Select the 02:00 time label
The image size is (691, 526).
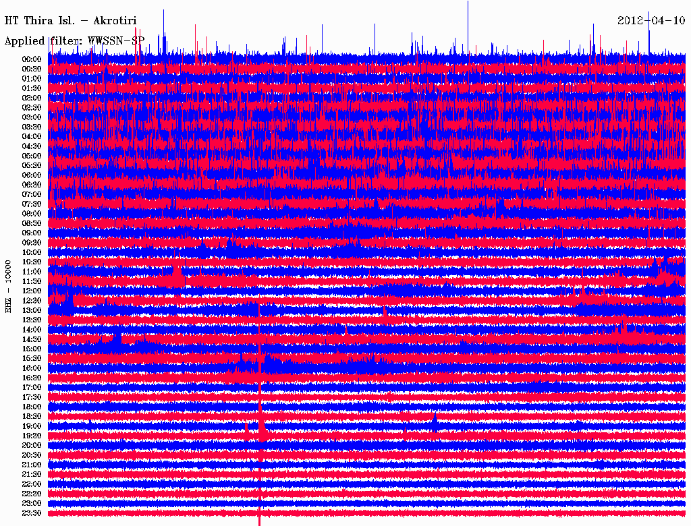point(32,98)
